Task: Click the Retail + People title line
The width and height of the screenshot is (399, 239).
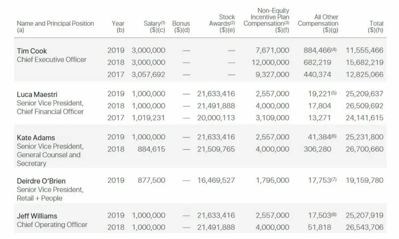Action: coord(39,198)
